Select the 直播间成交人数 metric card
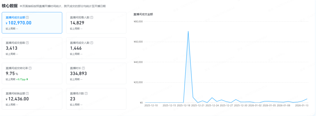316x116 pixels. coord(96,48)
